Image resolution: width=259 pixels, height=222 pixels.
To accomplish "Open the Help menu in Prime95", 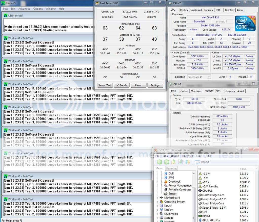I will pyautogui.click(x=62, y=9).
